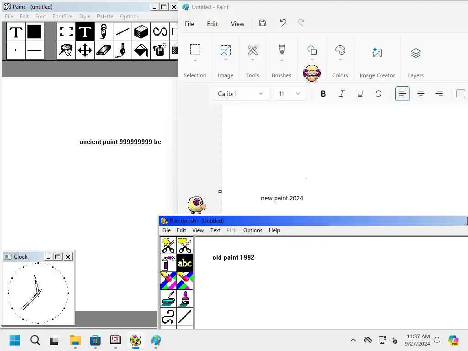Toggle the background fill box in text toolbar
The width and height of the screenshot is (468, 351).
tap(461, 94)
